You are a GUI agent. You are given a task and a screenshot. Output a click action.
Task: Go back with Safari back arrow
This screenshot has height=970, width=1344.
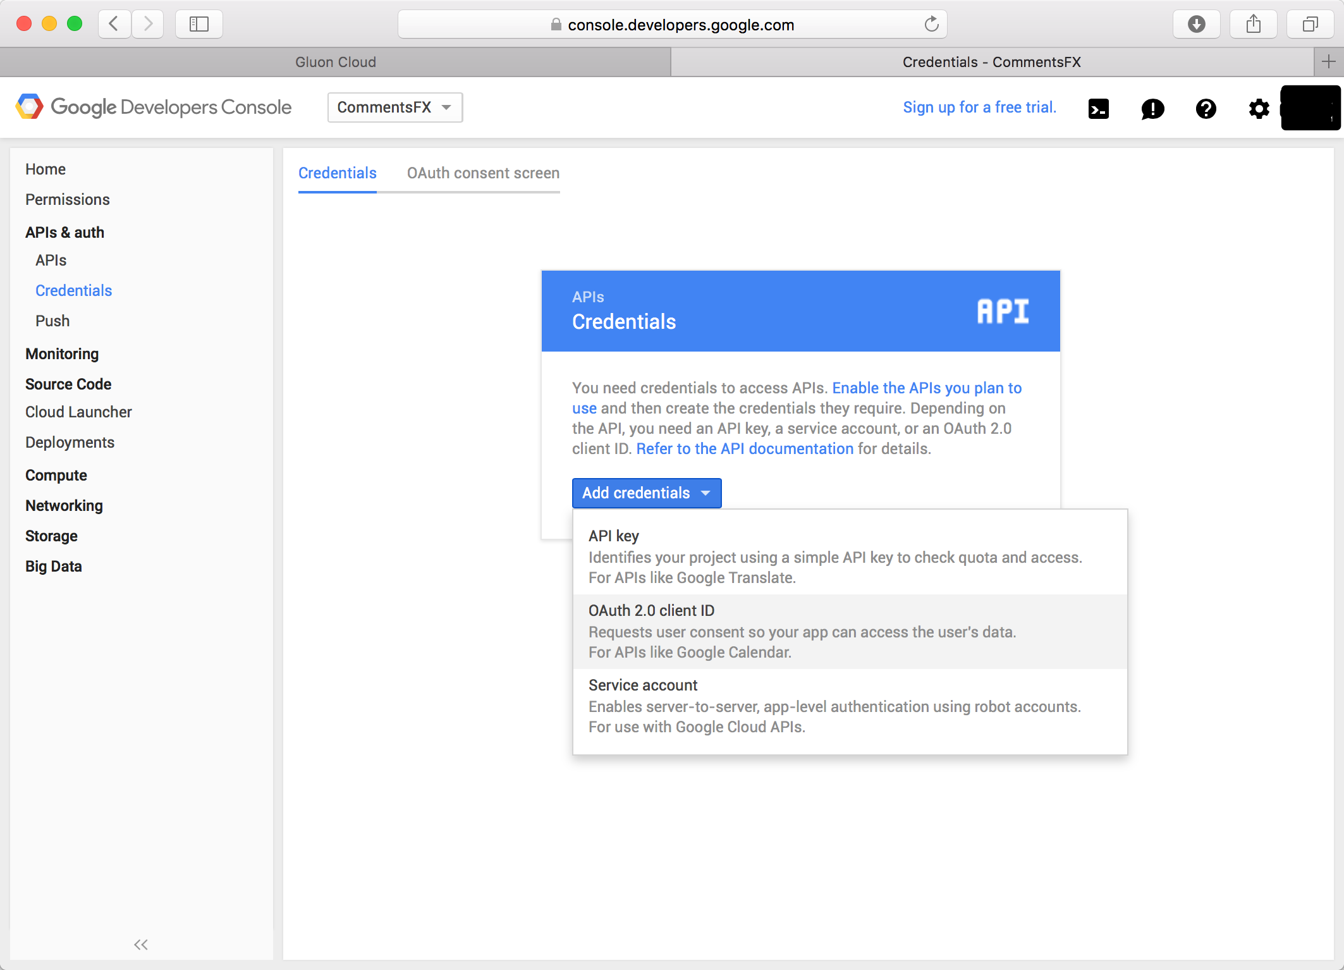point(114,24)
